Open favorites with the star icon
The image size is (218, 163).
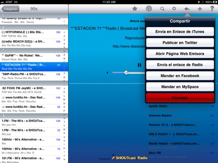pyautogui.click(x=134, y=9)
